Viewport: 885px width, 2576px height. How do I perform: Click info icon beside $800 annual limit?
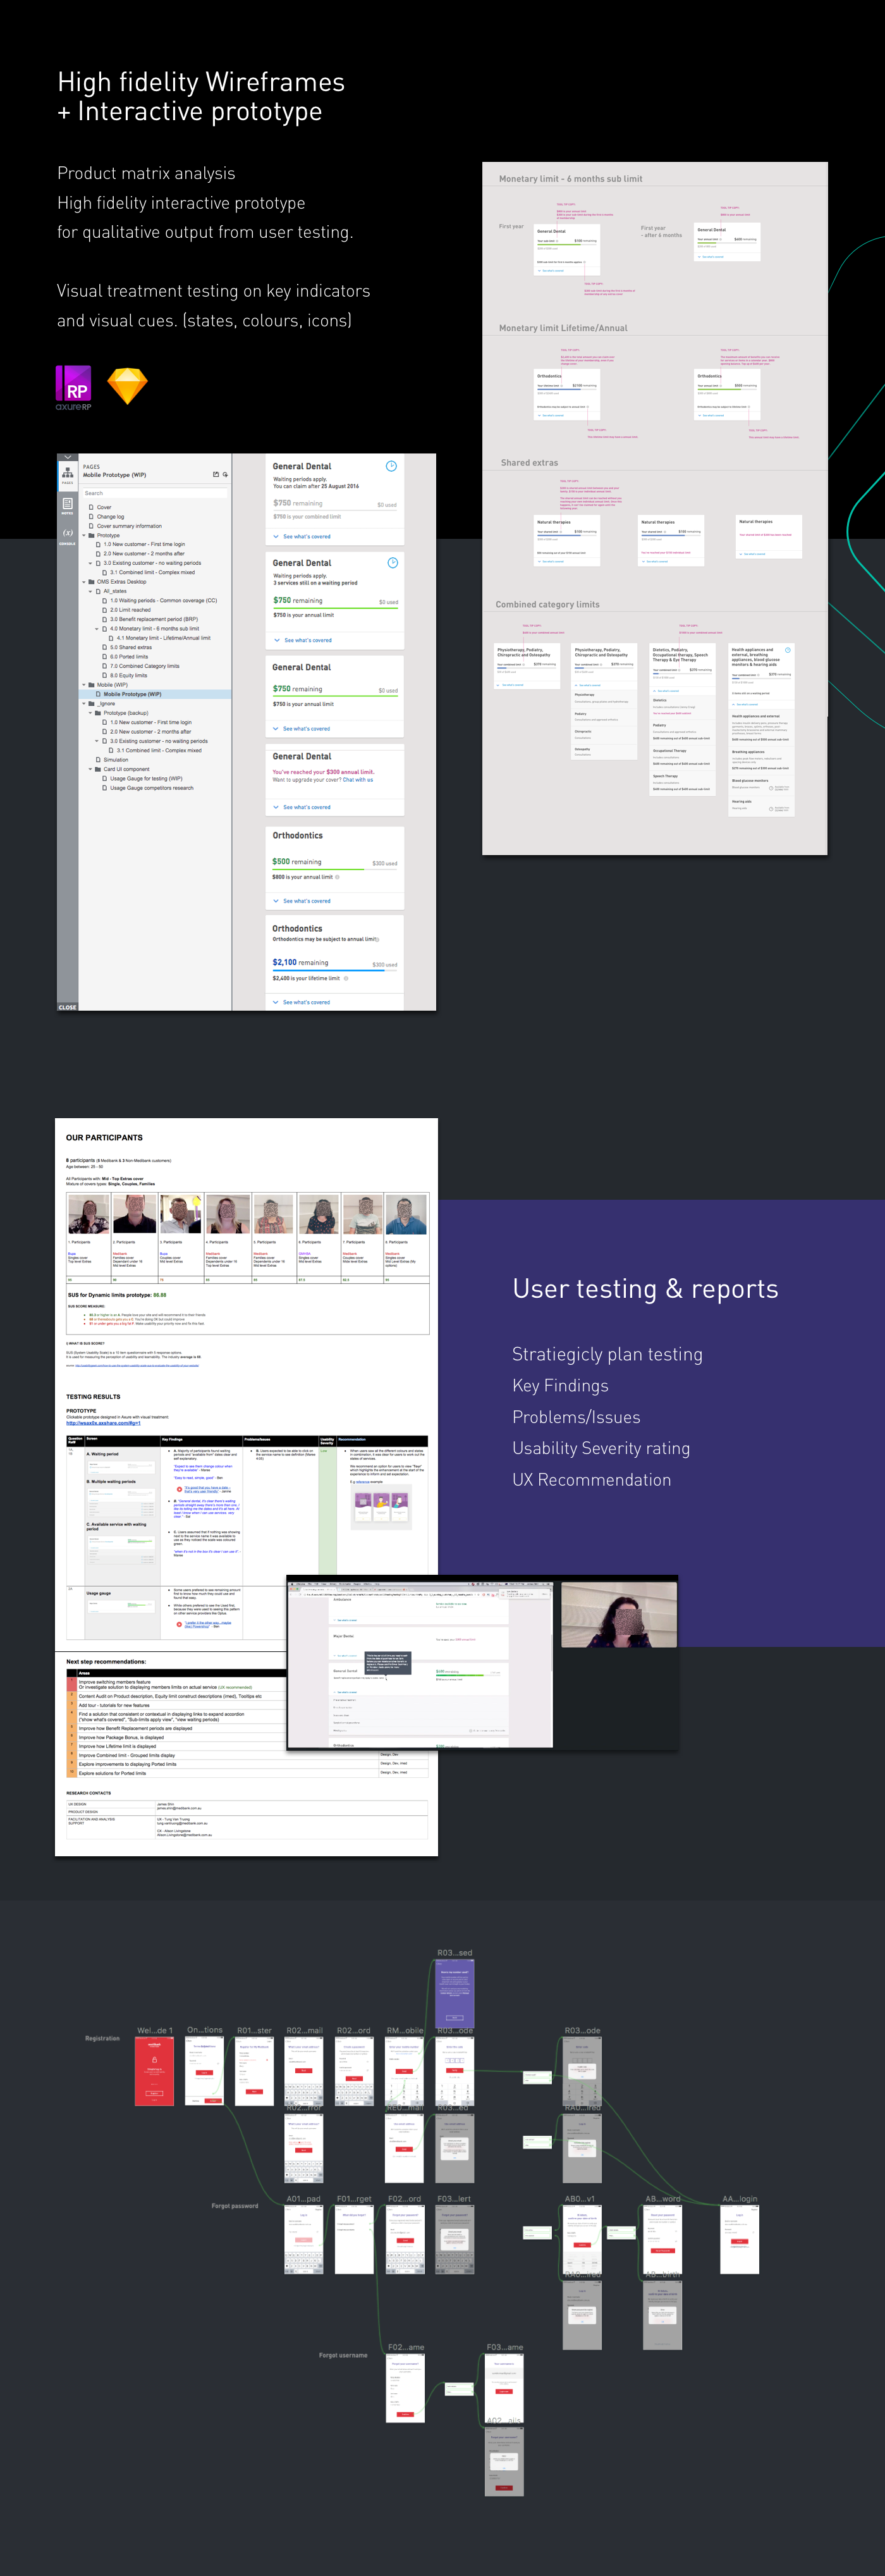click(337, 877)
